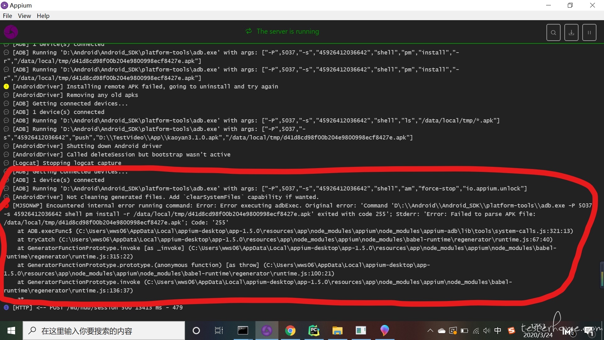The image size is (604, 340).
Task: Open Cortana circle on the taskbar
Action: pyautogui.click(x=196, y=331)
